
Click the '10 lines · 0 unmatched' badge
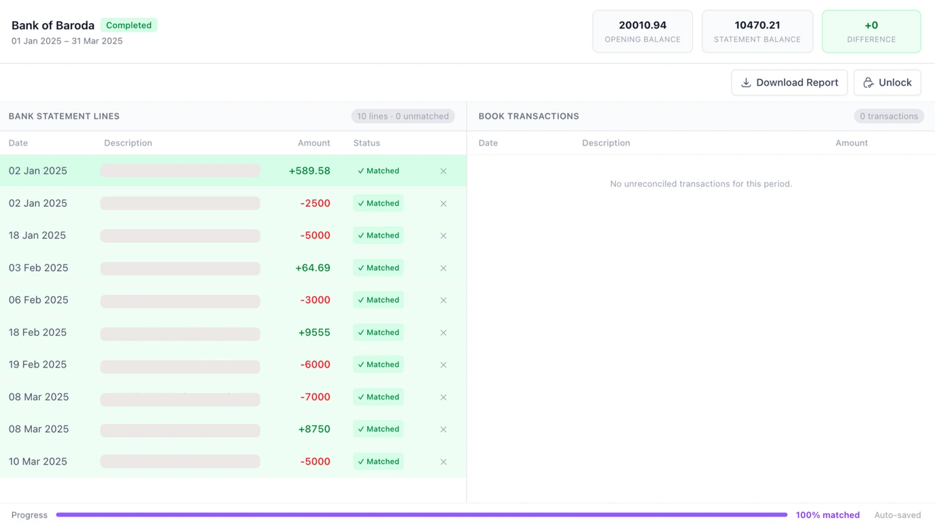click(x=403, y=116)
